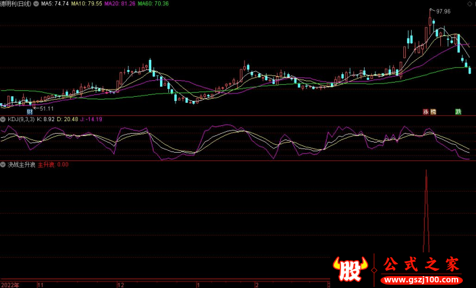Expand the KDJ indicator dropdown arrow
The image size is (476, 288).
3,119
